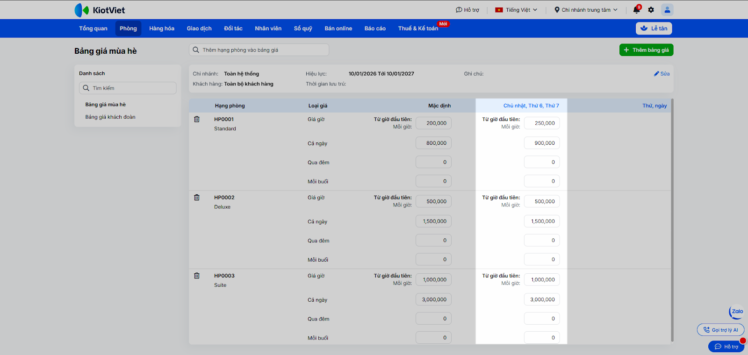
Task: Open the Giao dịch menu
Action: tap(199, 28)
